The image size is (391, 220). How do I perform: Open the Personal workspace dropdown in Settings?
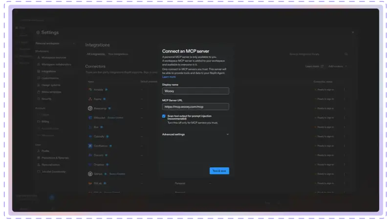[x=55, y=44]
